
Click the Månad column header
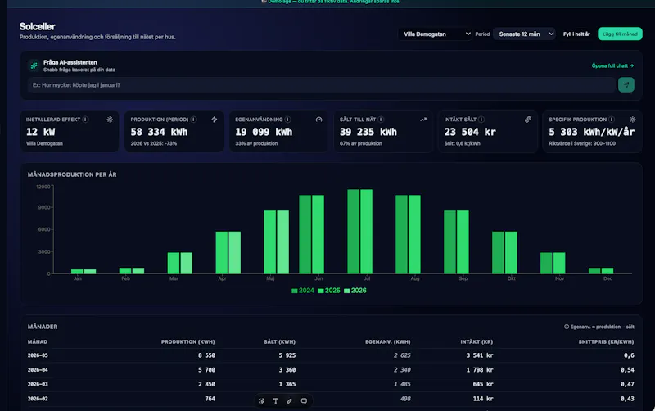(38, 341)
